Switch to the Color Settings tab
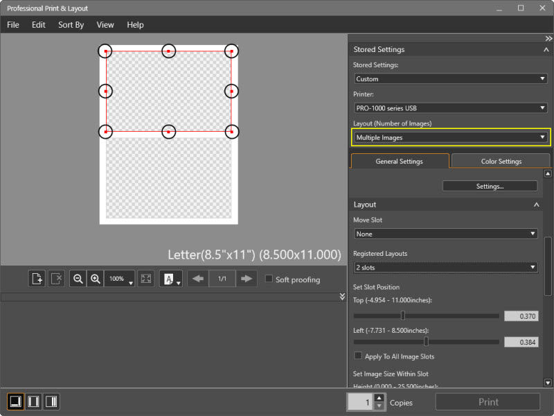Viewport: 554px width, 416px height. coord(501,161)
